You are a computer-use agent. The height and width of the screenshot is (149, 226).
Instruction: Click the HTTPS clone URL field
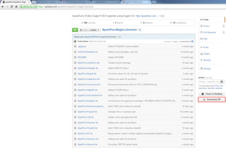(x=209, y=82)
